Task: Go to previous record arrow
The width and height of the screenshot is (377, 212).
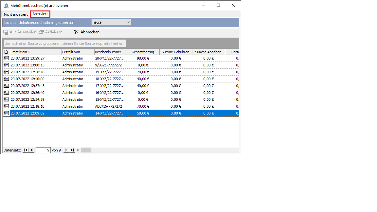Action: pyautogui.click(x=32, y=150)
